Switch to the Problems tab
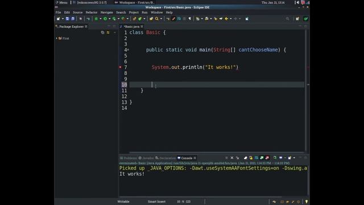364x205 pixels. tap(129, 158)
